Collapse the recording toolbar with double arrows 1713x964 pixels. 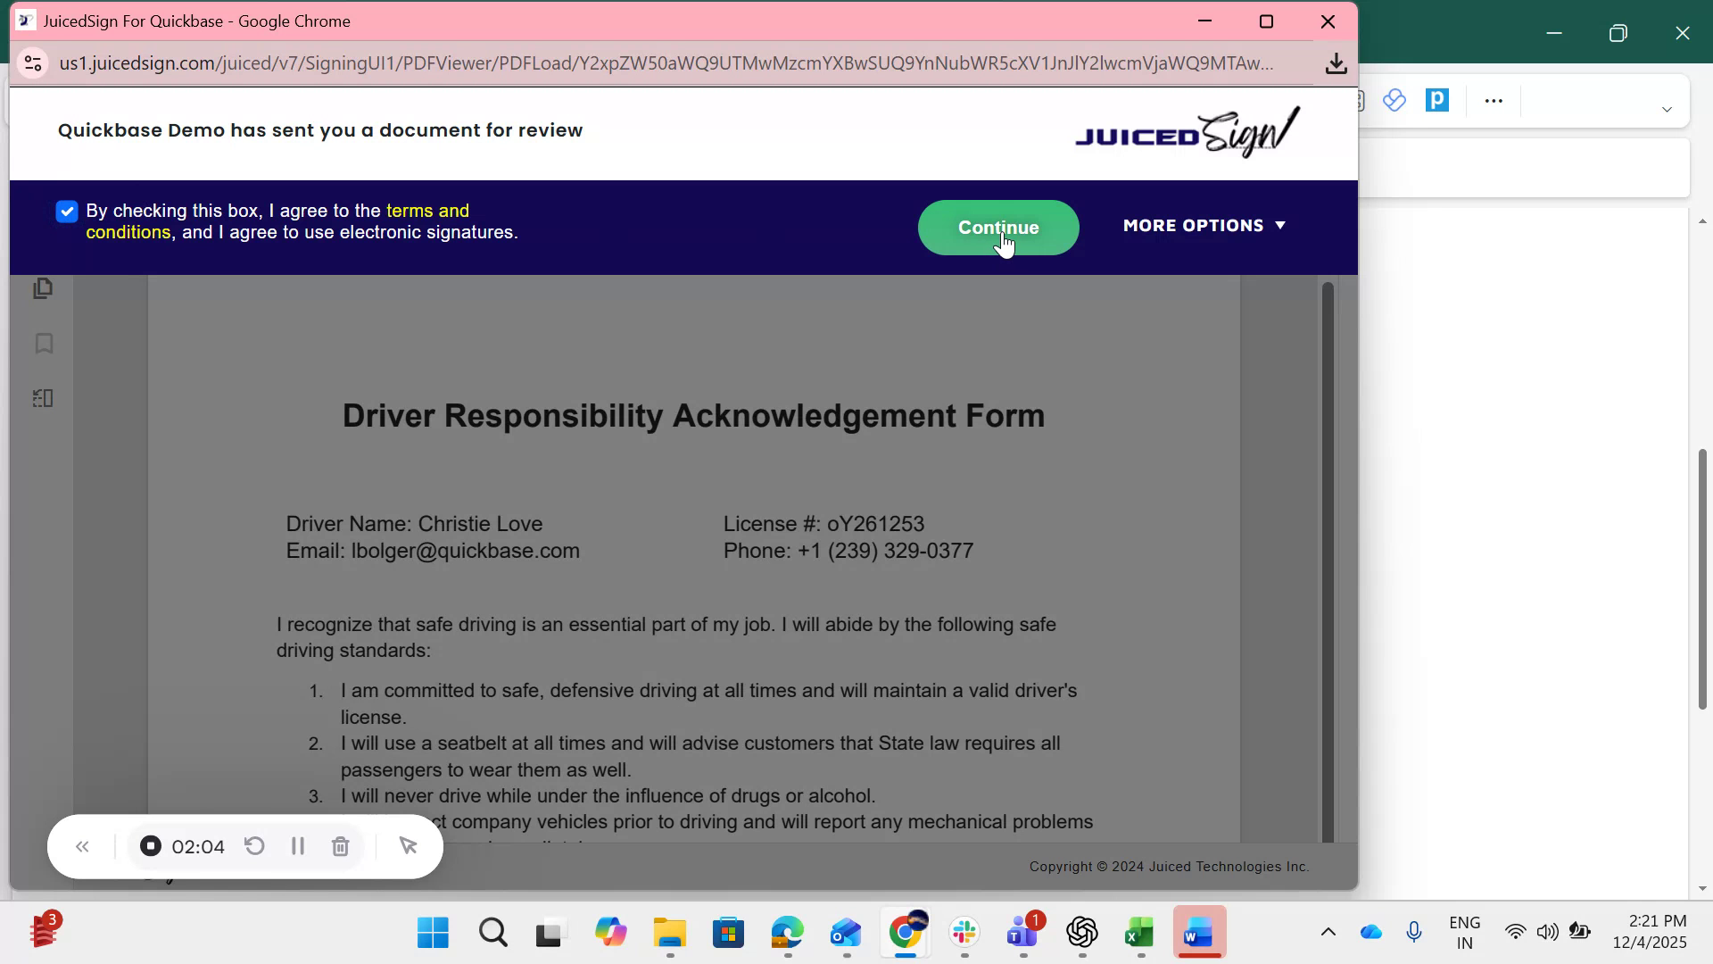pos(82,846)
